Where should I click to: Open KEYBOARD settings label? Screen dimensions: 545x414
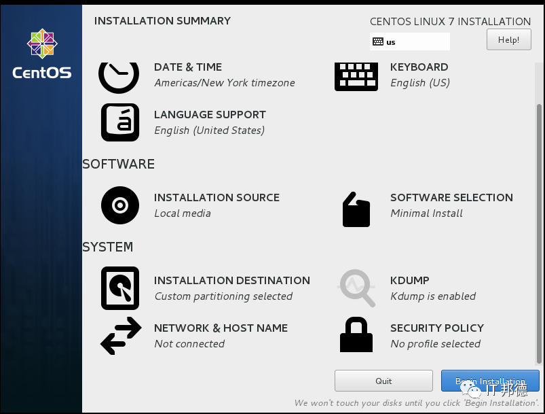click(x=419, y=67)
